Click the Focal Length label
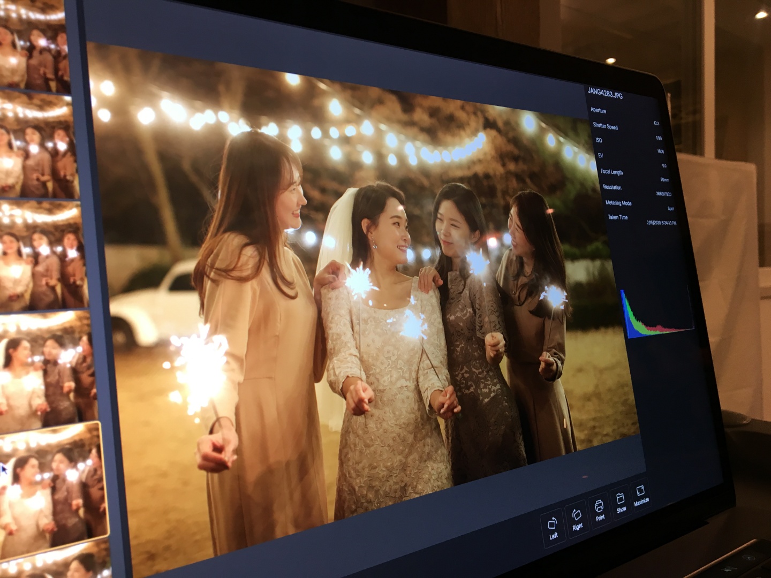 [x=611, y=172]
